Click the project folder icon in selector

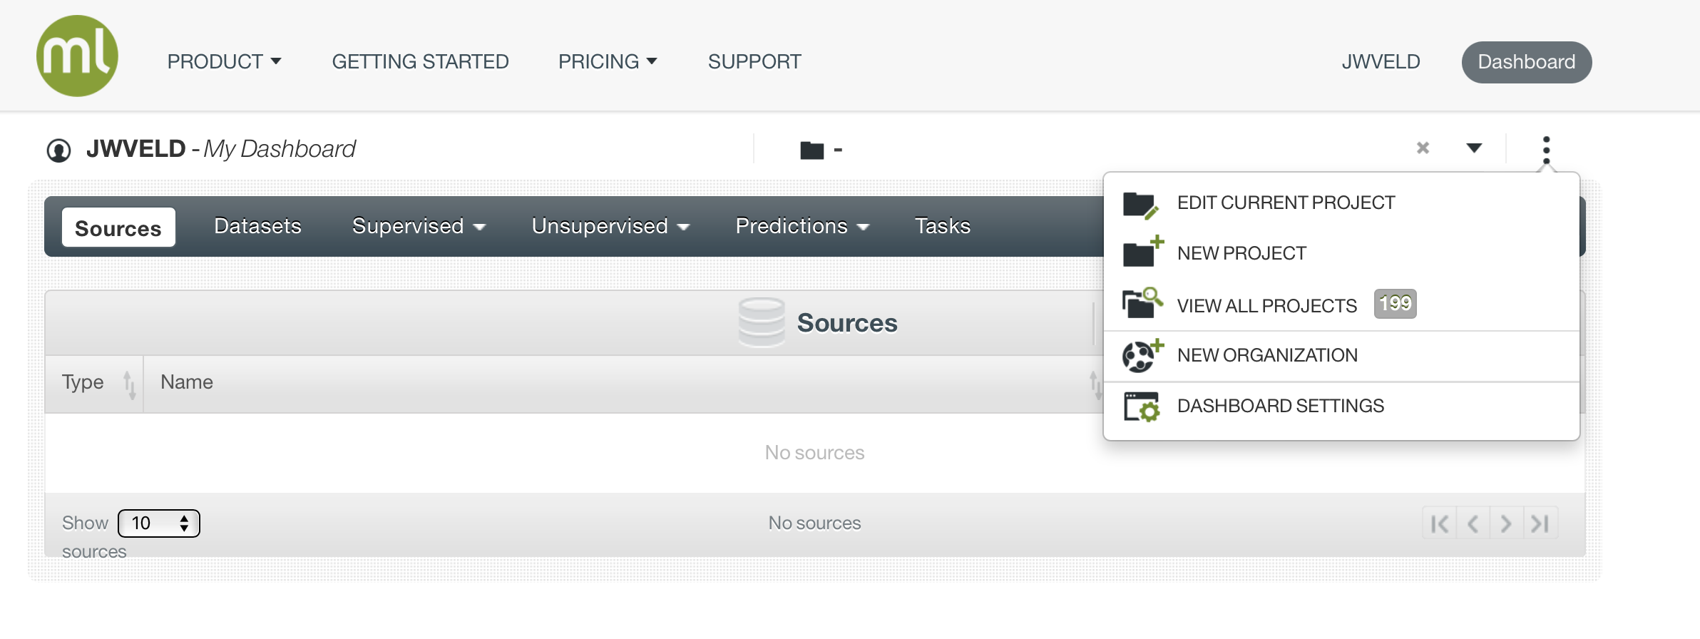[812, 150]
